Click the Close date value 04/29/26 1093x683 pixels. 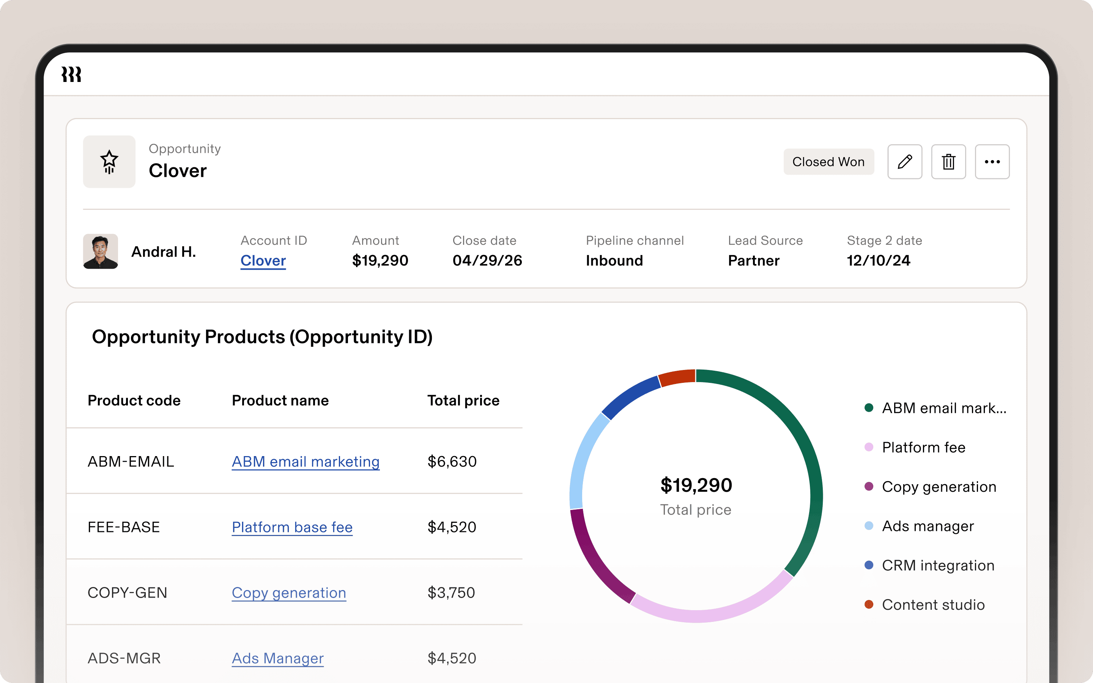click(487, 261)
